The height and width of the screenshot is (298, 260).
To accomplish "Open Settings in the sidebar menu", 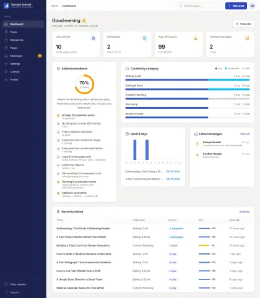I will (23, 64).
